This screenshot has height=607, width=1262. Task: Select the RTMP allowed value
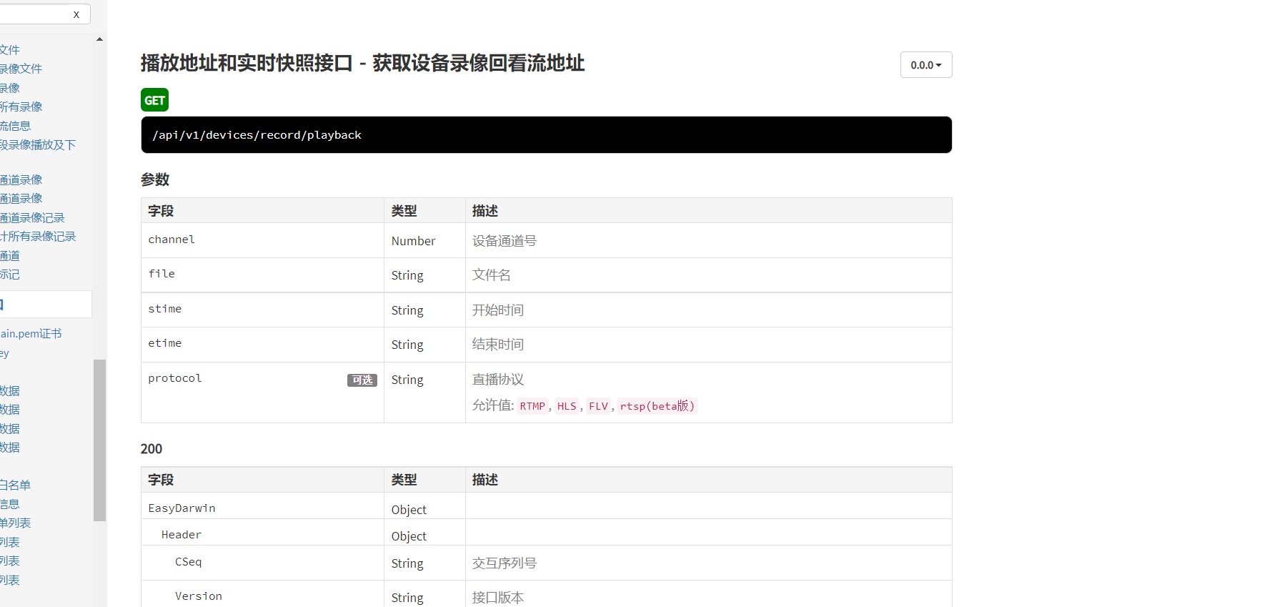(532, 406)
